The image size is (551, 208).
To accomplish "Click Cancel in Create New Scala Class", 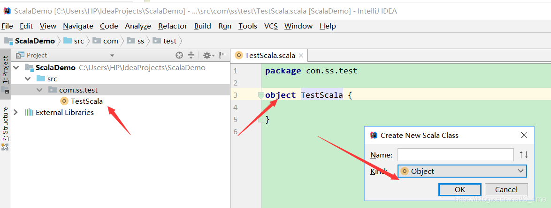I will [506, 190].
